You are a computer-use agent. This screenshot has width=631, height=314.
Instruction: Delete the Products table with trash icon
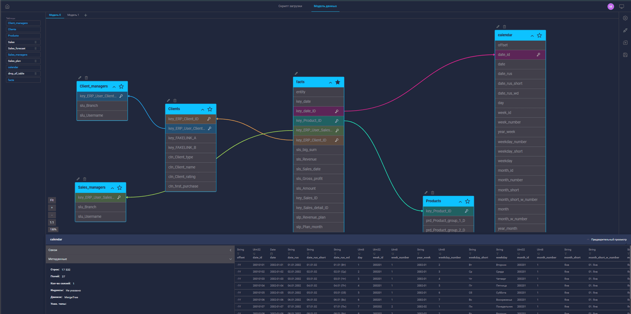coord(433,193)
